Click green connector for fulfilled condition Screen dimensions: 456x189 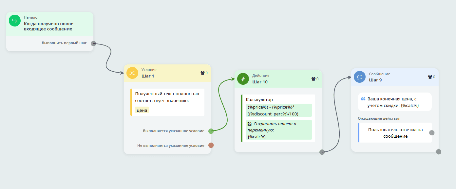click(x=211, y=131)
